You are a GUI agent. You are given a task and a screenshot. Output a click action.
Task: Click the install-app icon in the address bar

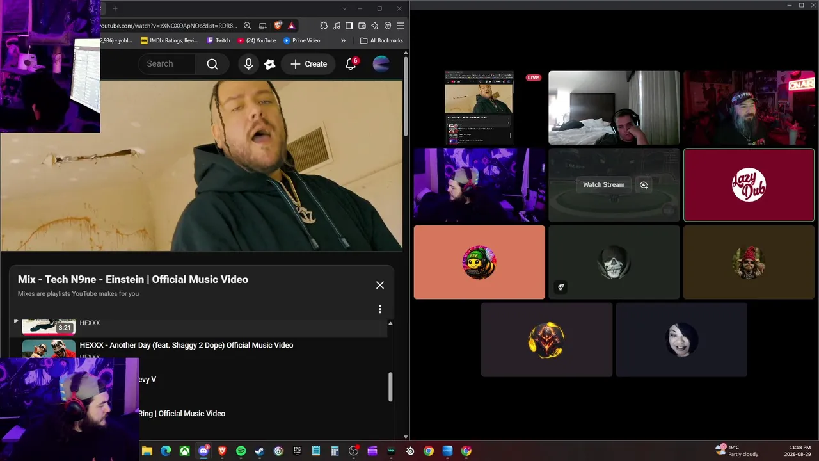coord(263,26)
